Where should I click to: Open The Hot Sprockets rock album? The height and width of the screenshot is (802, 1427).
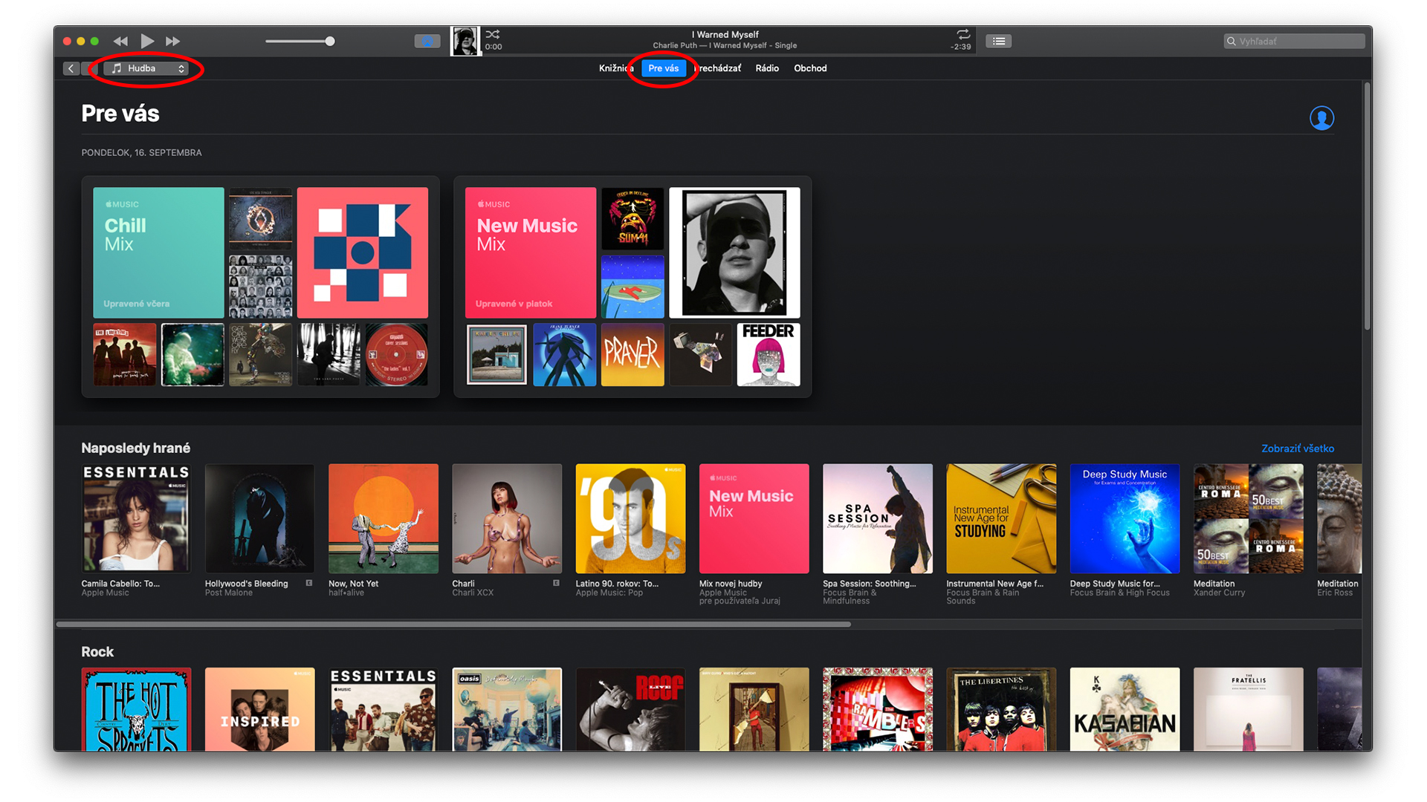tap(136, 709)
